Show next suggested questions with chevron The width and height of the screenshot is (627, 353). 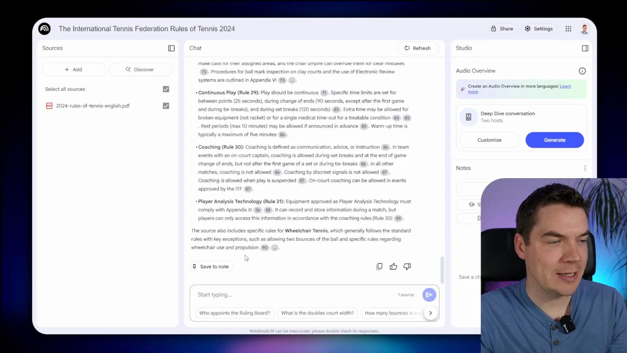point(430,313)
